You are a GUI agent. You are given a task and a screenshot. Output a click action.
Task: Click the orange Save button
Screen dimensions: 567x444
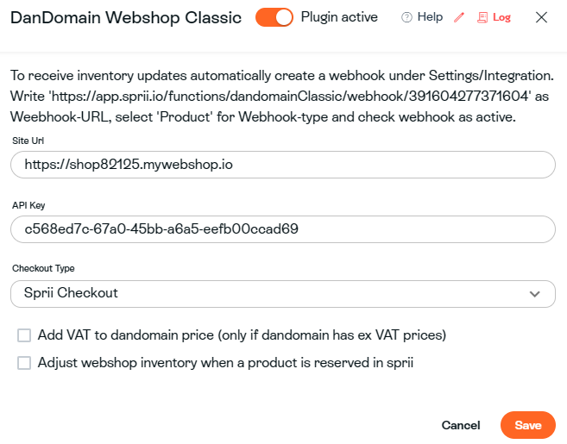point(527,425)
